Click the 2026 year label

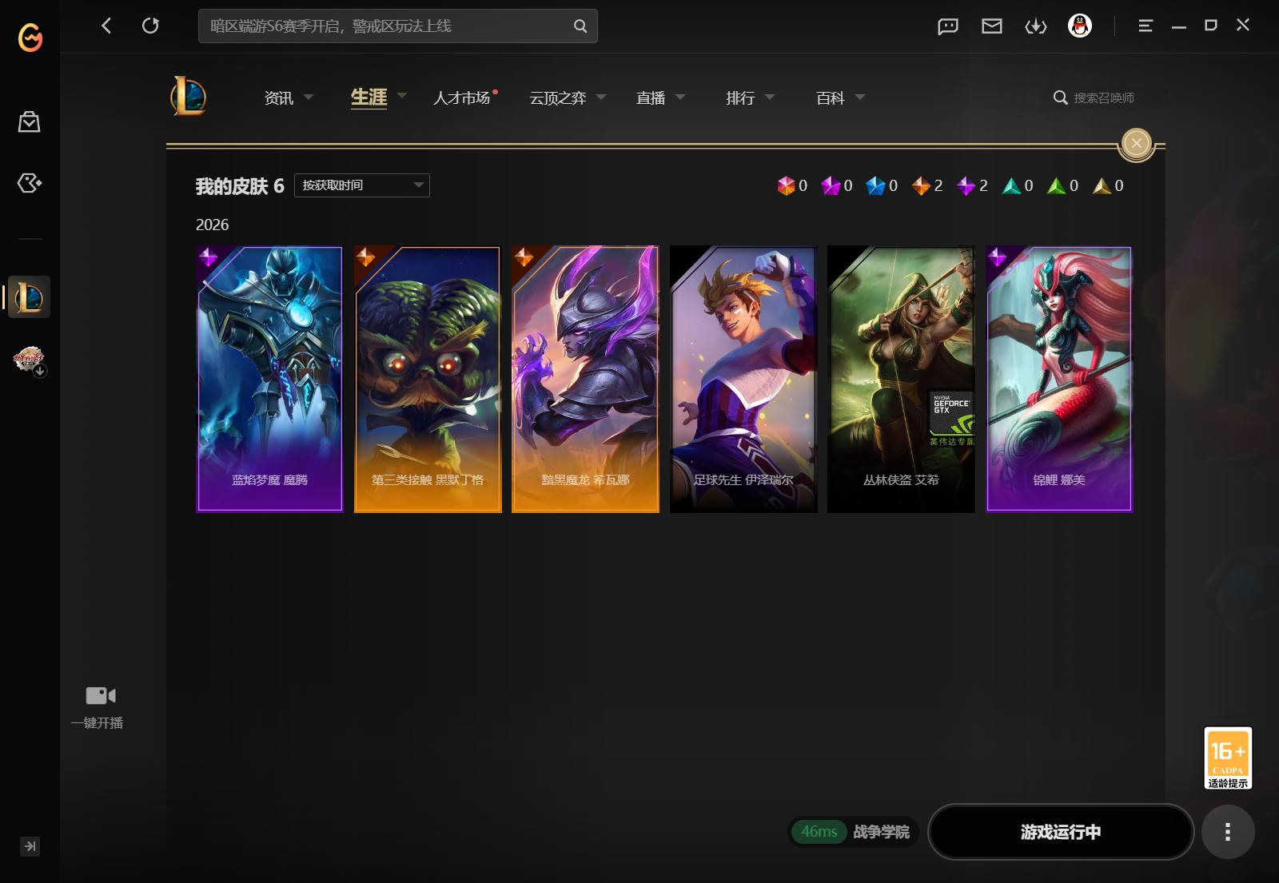pos(213,225)
